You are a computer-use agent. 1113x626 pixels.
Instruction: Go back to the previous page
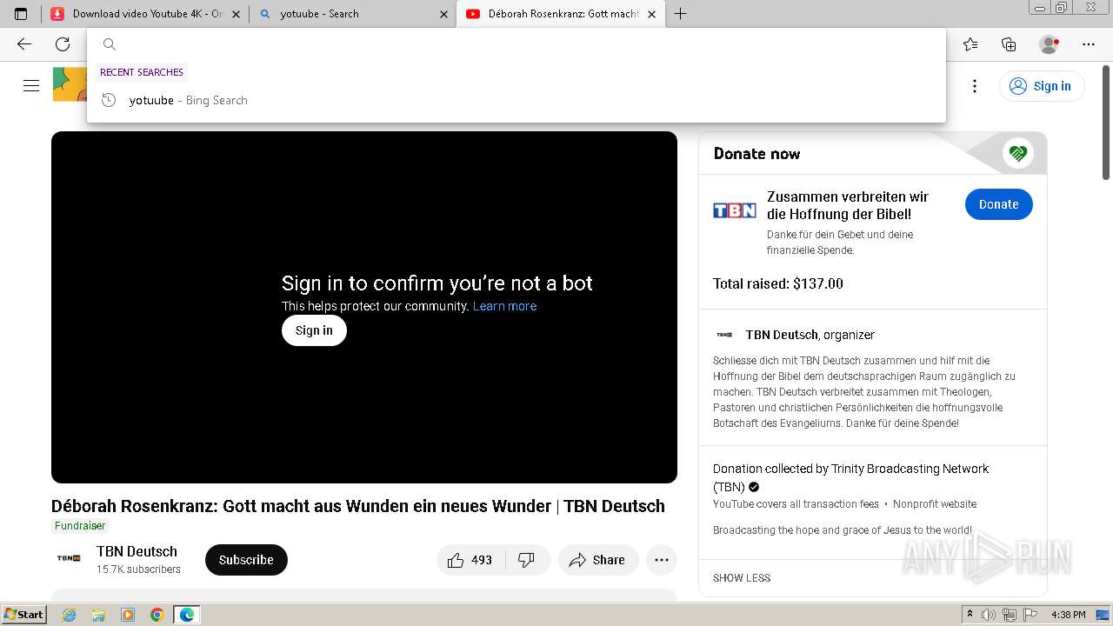click(x=24, y=44)
